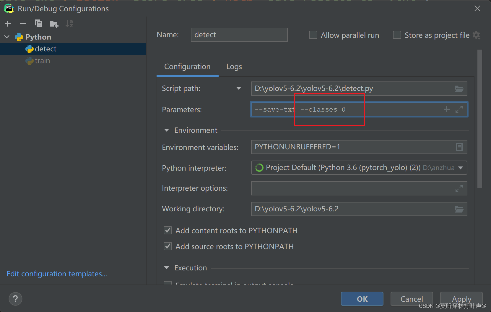Switch to the Logs tab
The width and height of the screenshot is (491, 312).
click(x=234, y=67)
